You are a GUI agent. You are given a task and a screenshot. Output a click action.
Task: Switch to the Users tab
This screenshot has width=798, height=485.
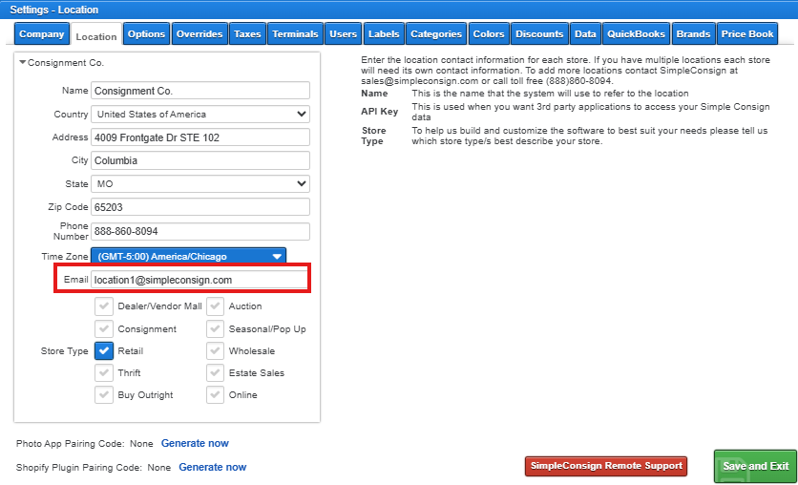pos(343,34)
